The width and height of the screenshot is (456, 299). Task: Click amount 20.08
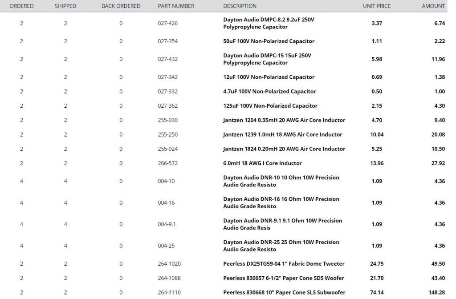coord(438,134)
